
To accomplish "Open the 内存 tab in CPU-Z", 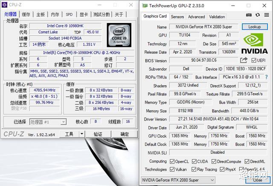I will pos(55,14).
